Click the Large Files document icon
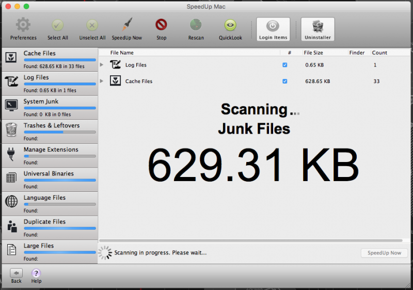This screenshot has height=290, width=413. coord(11,249)
